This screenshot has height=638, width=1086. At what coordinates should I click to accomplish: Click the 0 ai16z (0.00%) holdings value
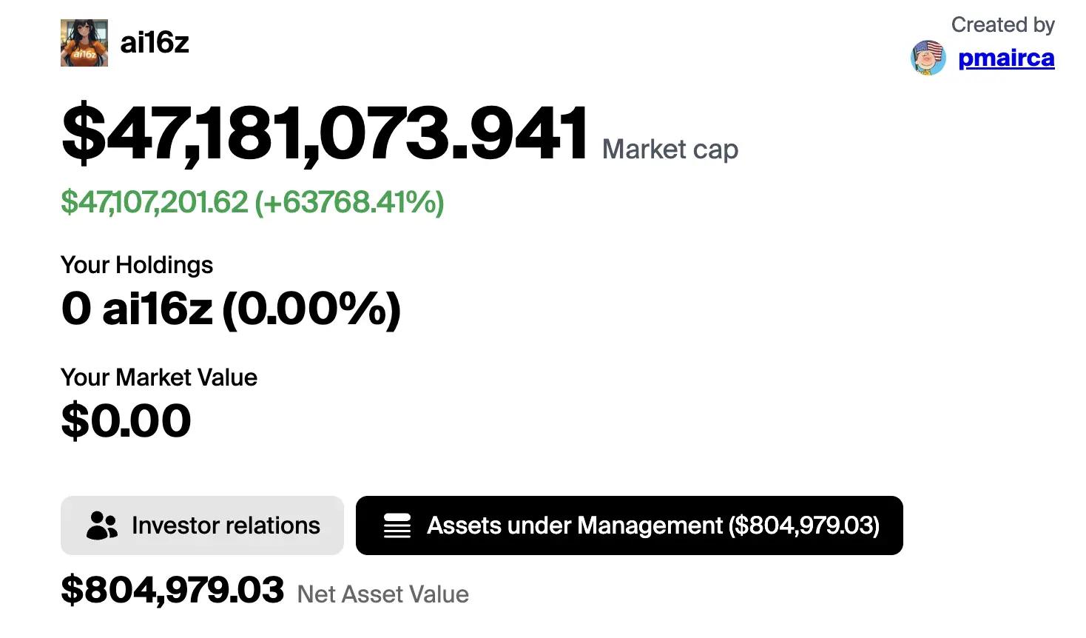(x=231, y=309)
